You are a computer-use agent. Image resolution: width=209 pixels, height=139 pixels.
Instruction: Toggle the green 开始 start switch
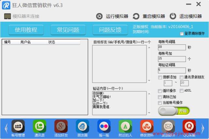tap(174, 111)
